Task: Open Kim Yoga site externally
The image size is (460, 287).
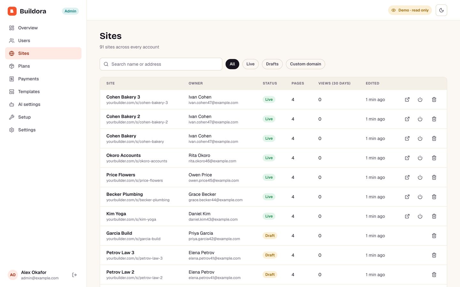Action: [407, 216]
